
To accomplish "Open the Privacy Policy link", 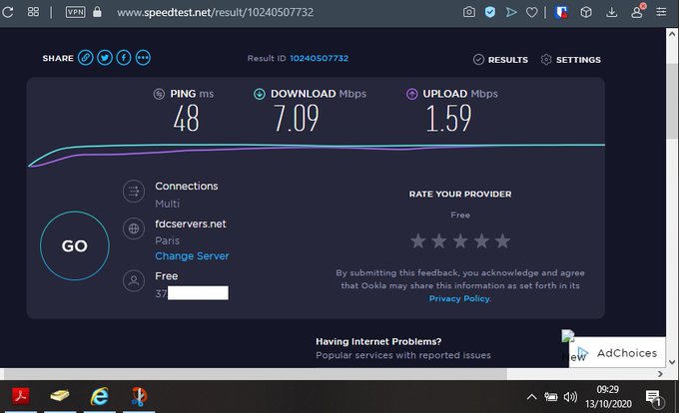I will [459, 298].
